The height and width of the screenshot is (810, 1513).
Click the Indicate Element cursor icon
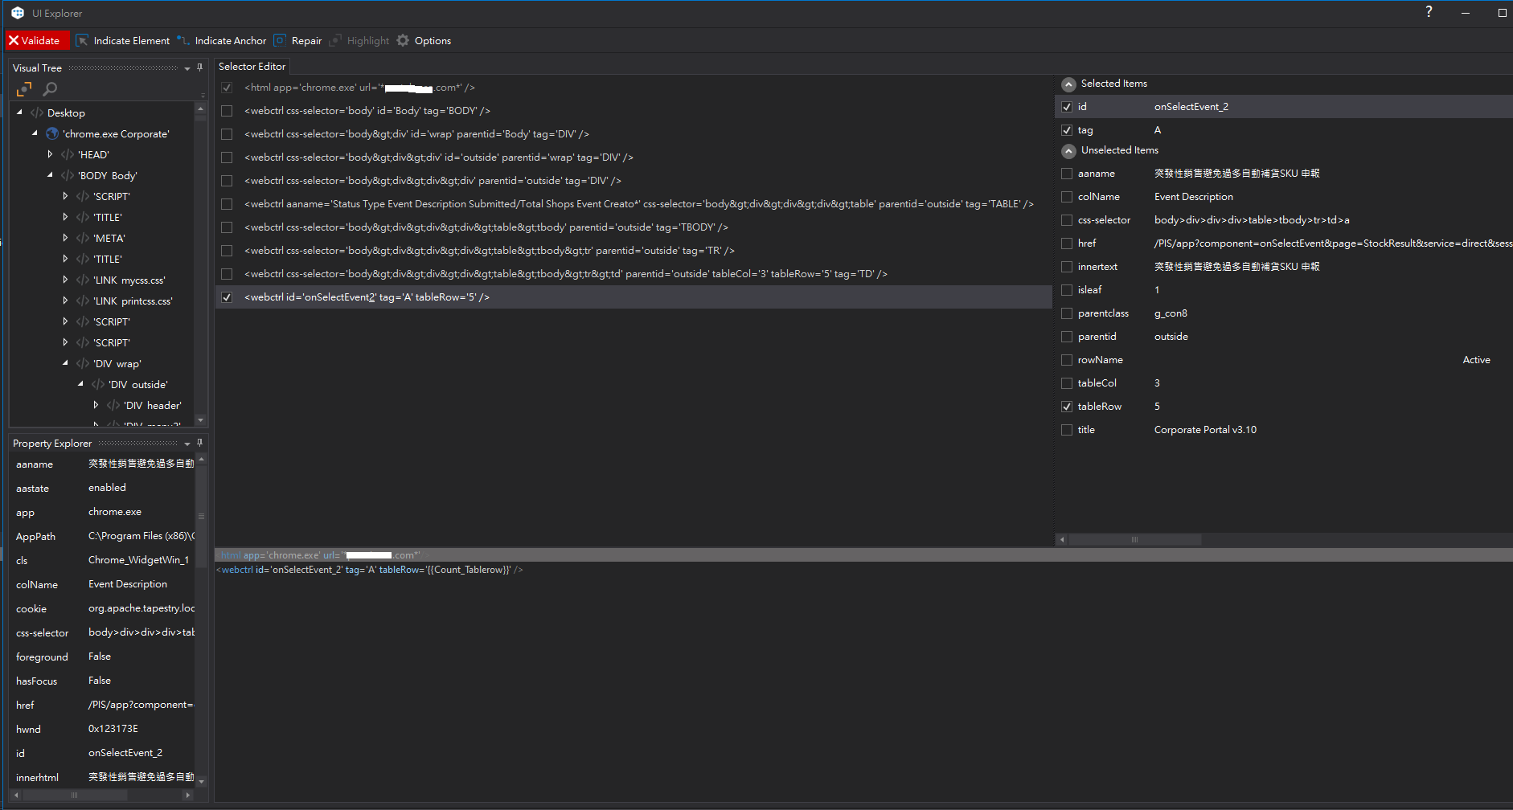[x=82, y=40]
